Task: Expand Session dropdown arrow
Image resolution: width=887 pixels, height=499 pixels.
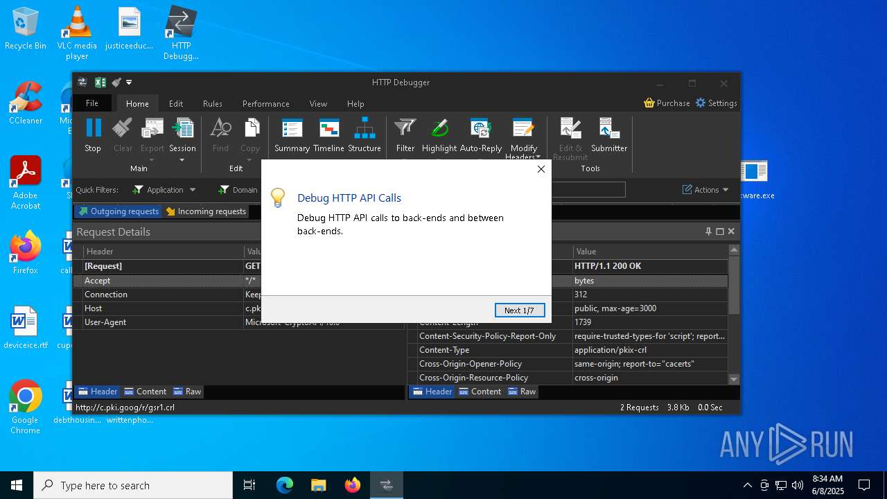Action: coord(182,160)
